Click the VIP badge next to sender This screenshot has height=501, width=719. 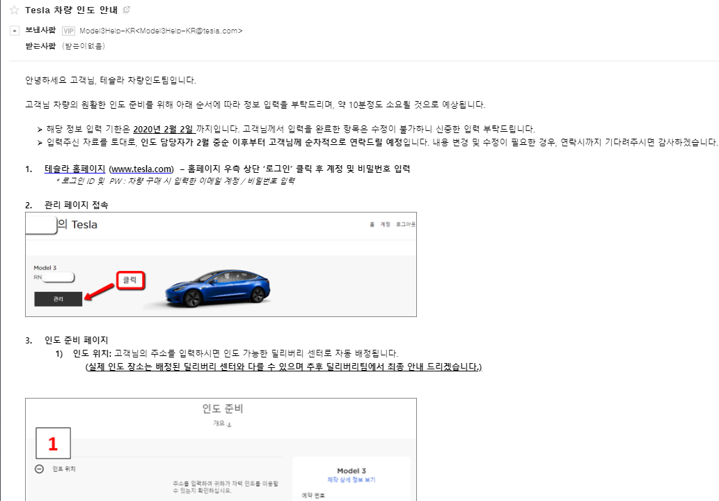pyautogui.click(x=68, y=31)
